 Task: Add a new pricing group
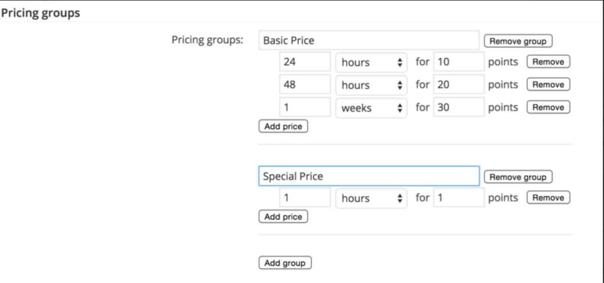coord(285,263)
